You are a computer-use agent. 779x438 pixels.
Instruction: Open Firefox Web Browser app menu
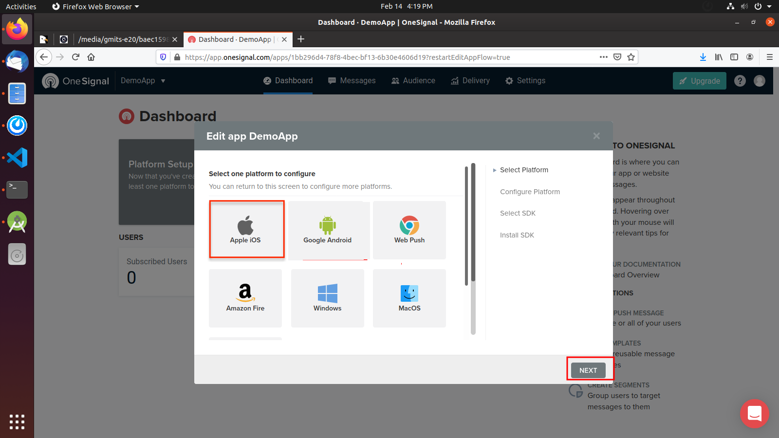(95, 6)
